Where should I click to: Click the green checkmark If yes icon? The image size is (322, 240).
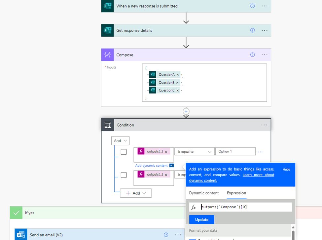coord(16,213)
